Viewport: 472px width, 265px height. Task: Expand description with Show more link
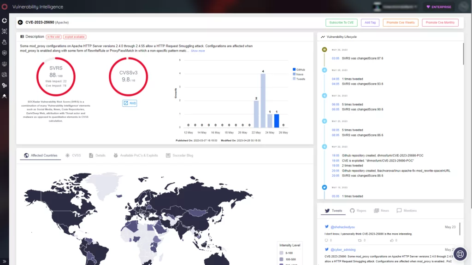(198, 51)
